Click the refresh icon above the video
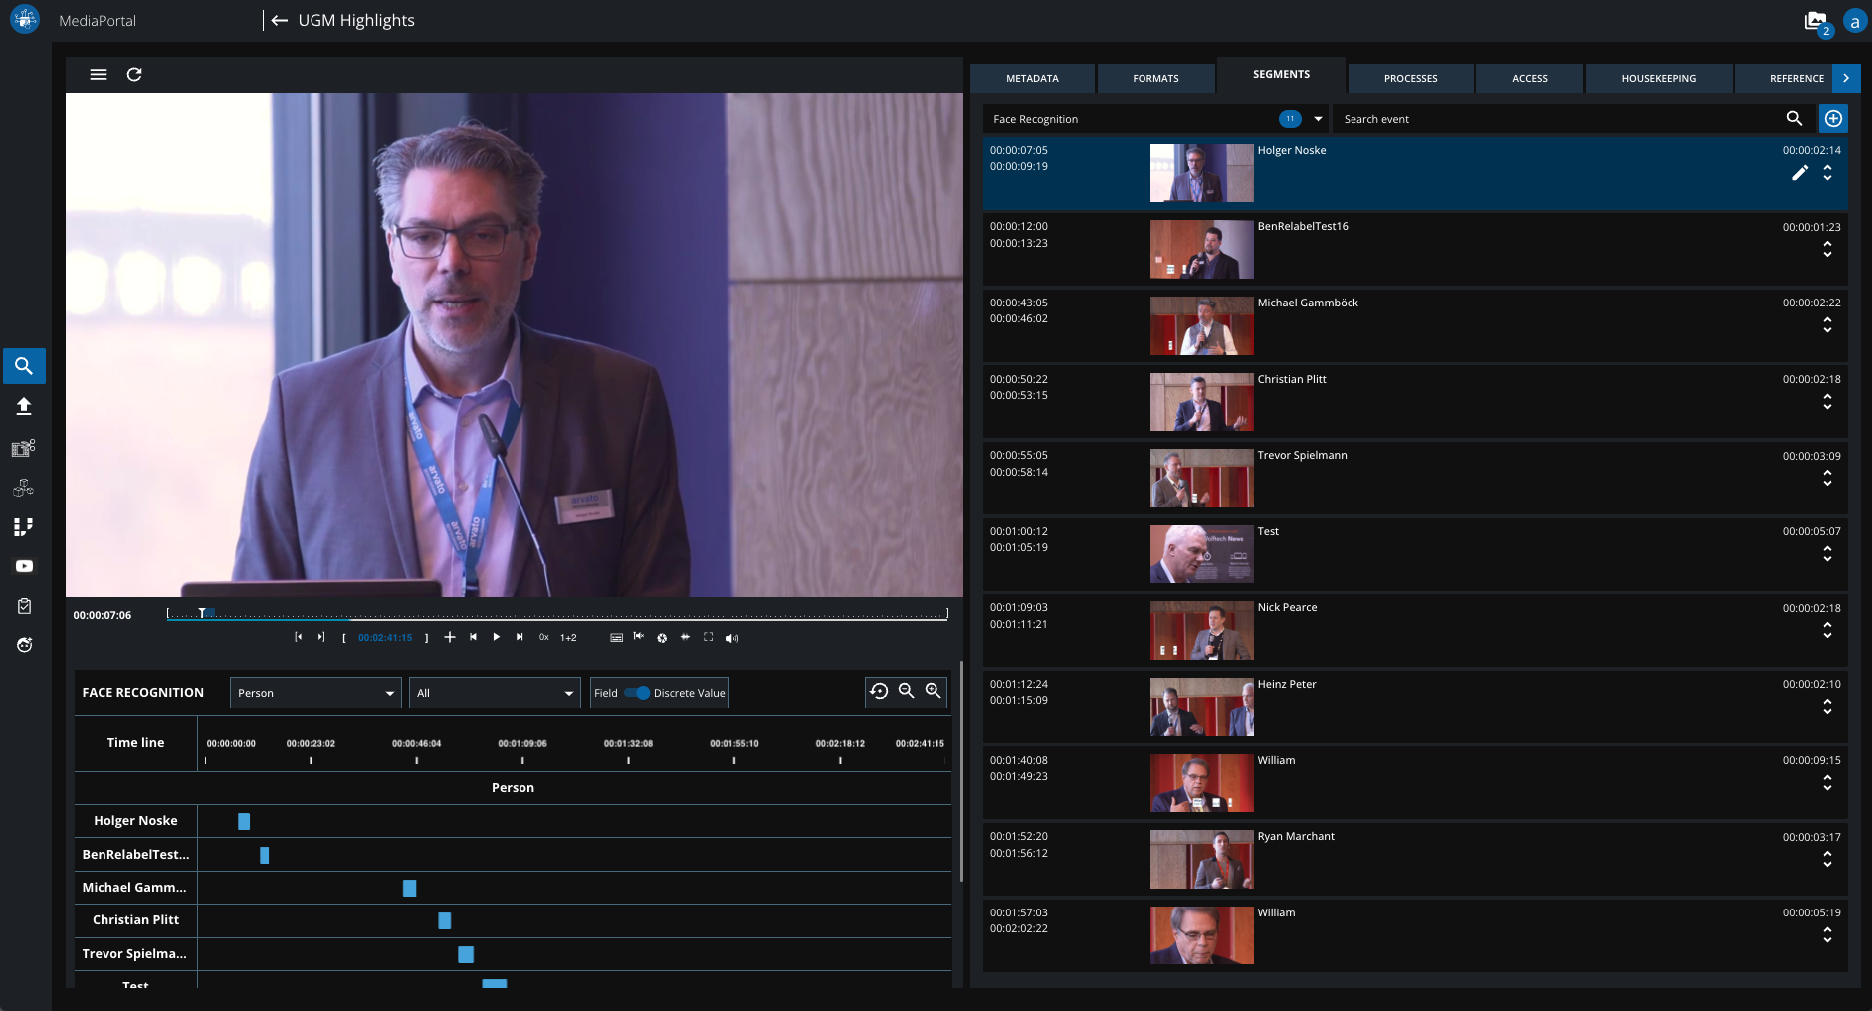Viewport: 1872px width, 1011px height. [134, 74]
